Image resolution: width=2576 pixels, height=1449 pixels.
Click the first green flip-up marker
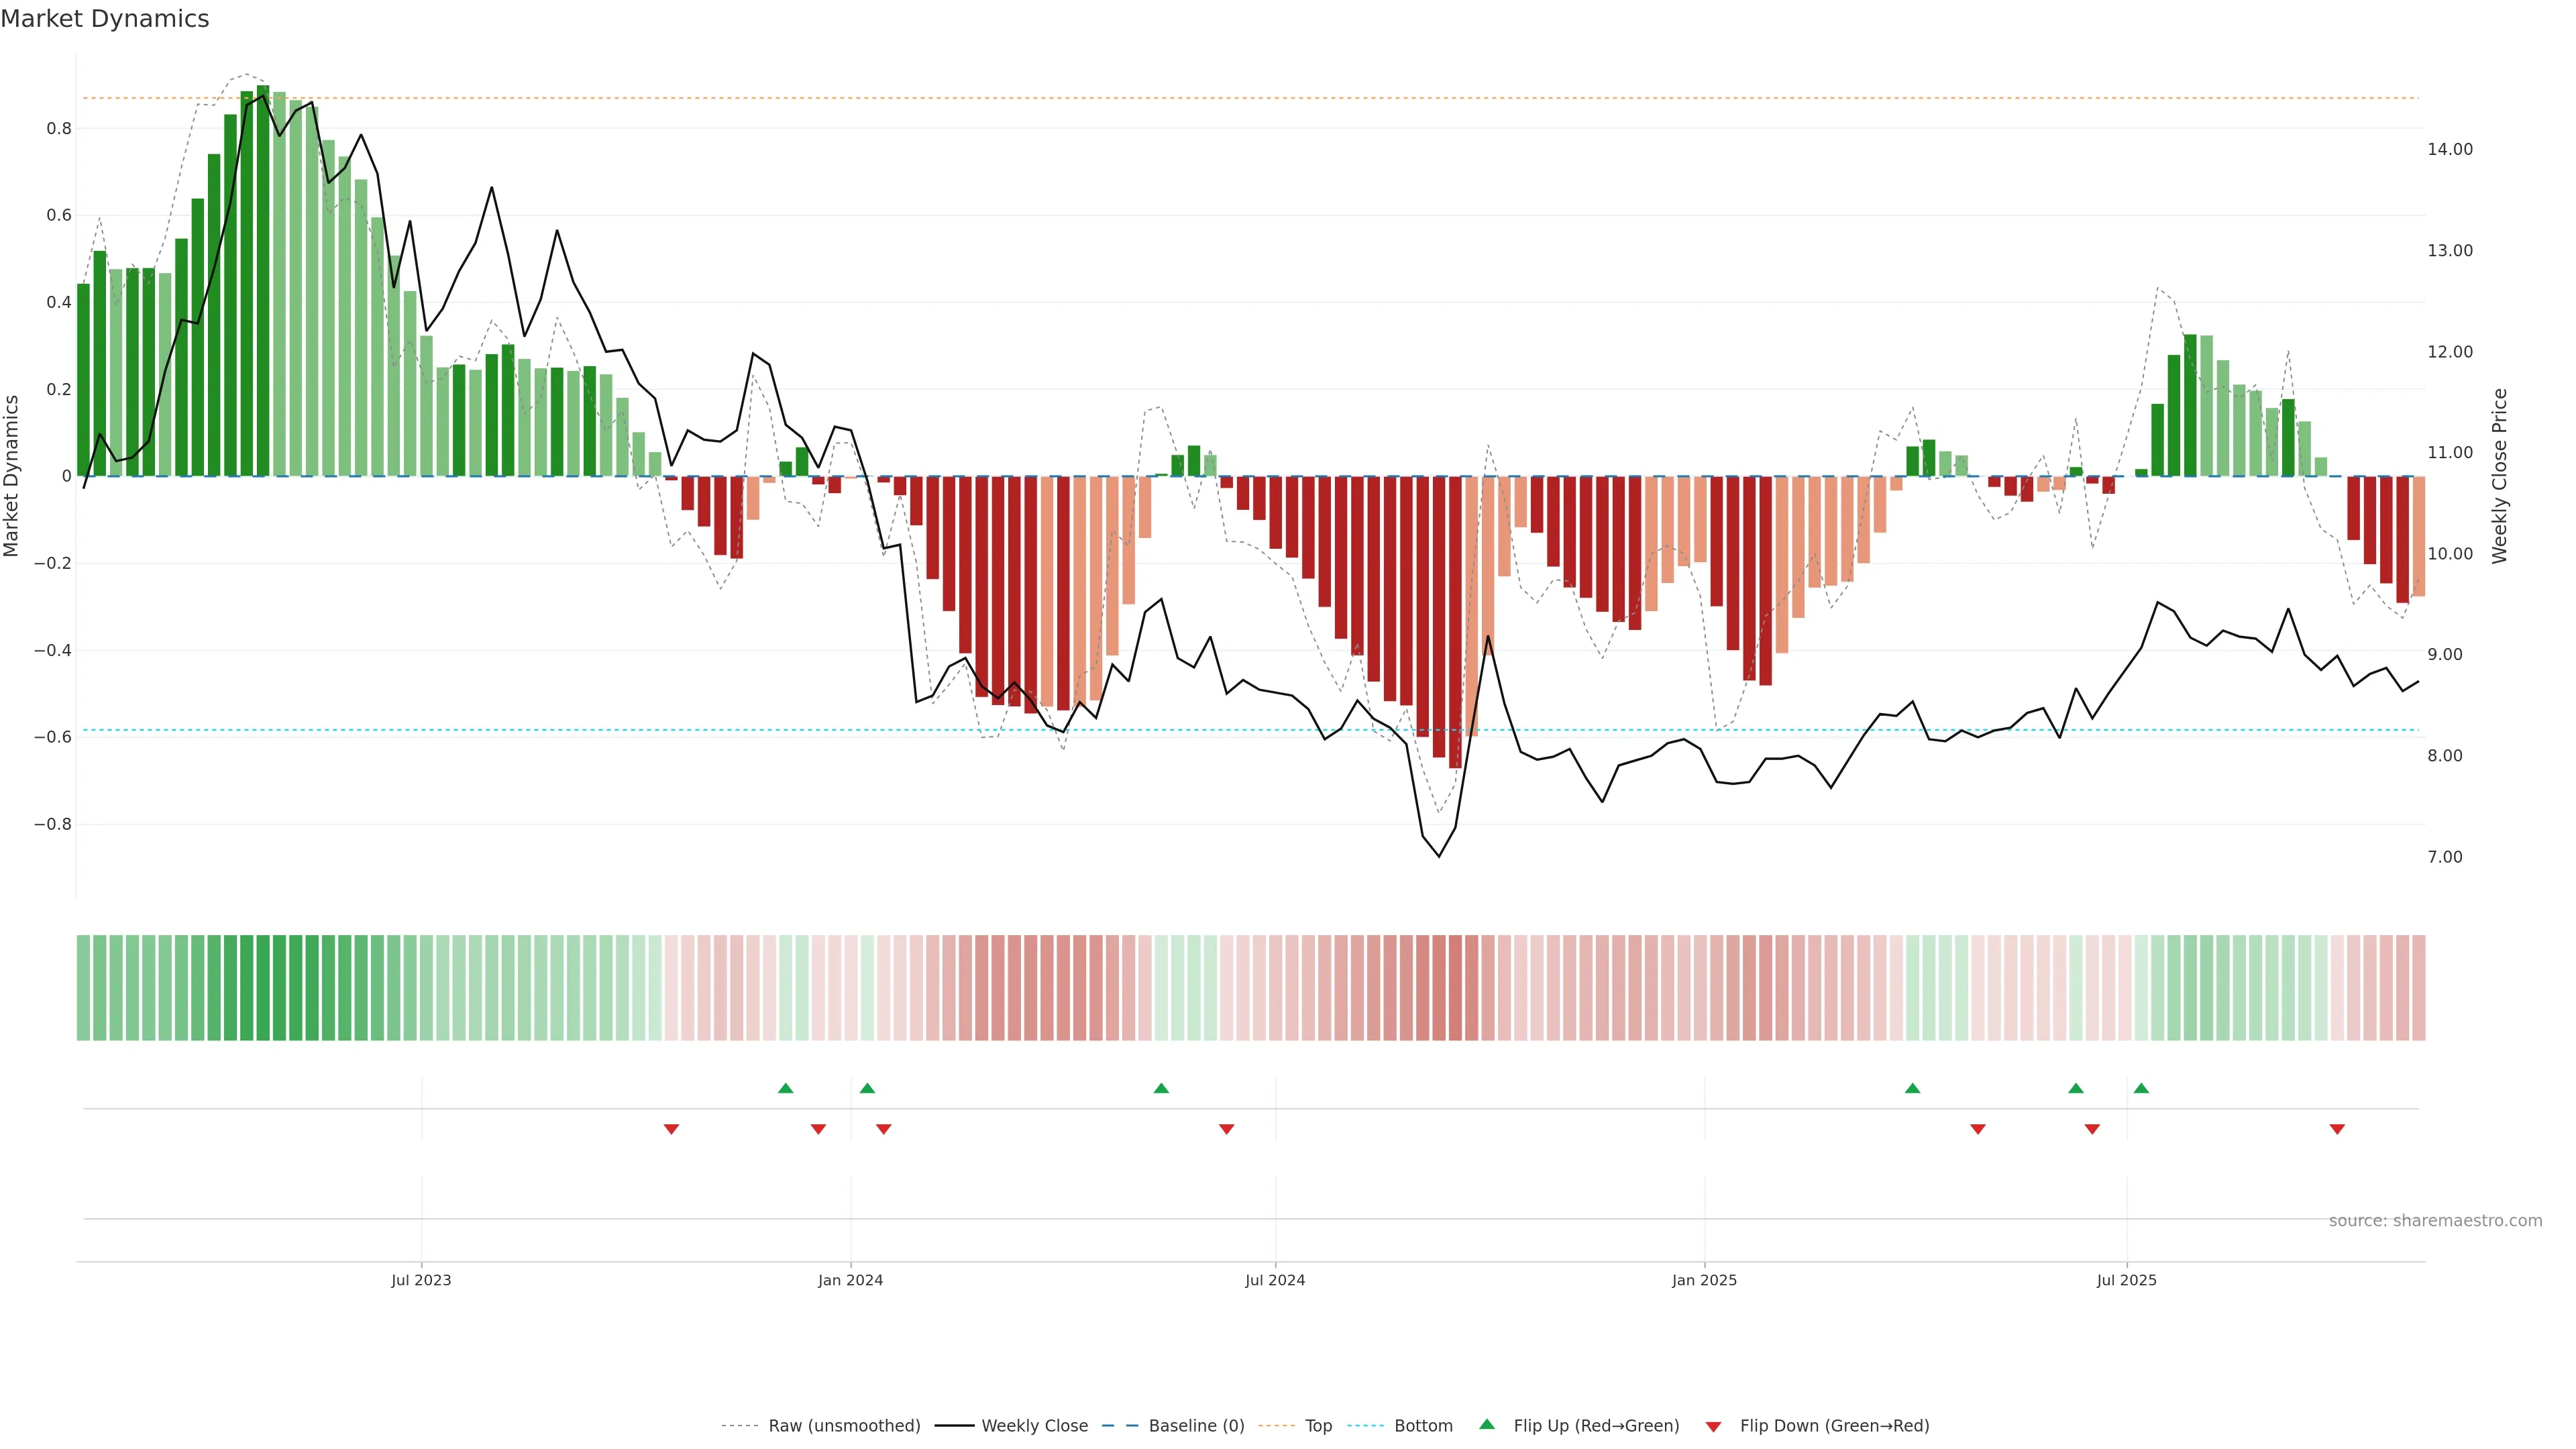785,1088
